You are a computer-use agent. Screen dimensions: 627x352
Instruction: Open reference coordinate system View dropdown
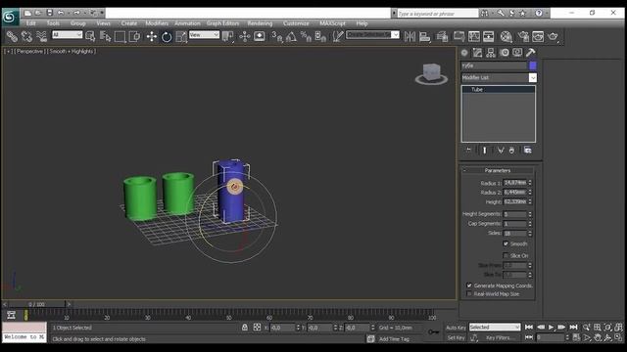pos(204,35)
